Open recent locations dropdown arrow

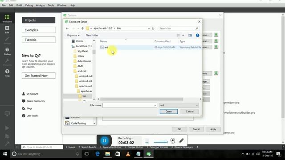point(78,28)
